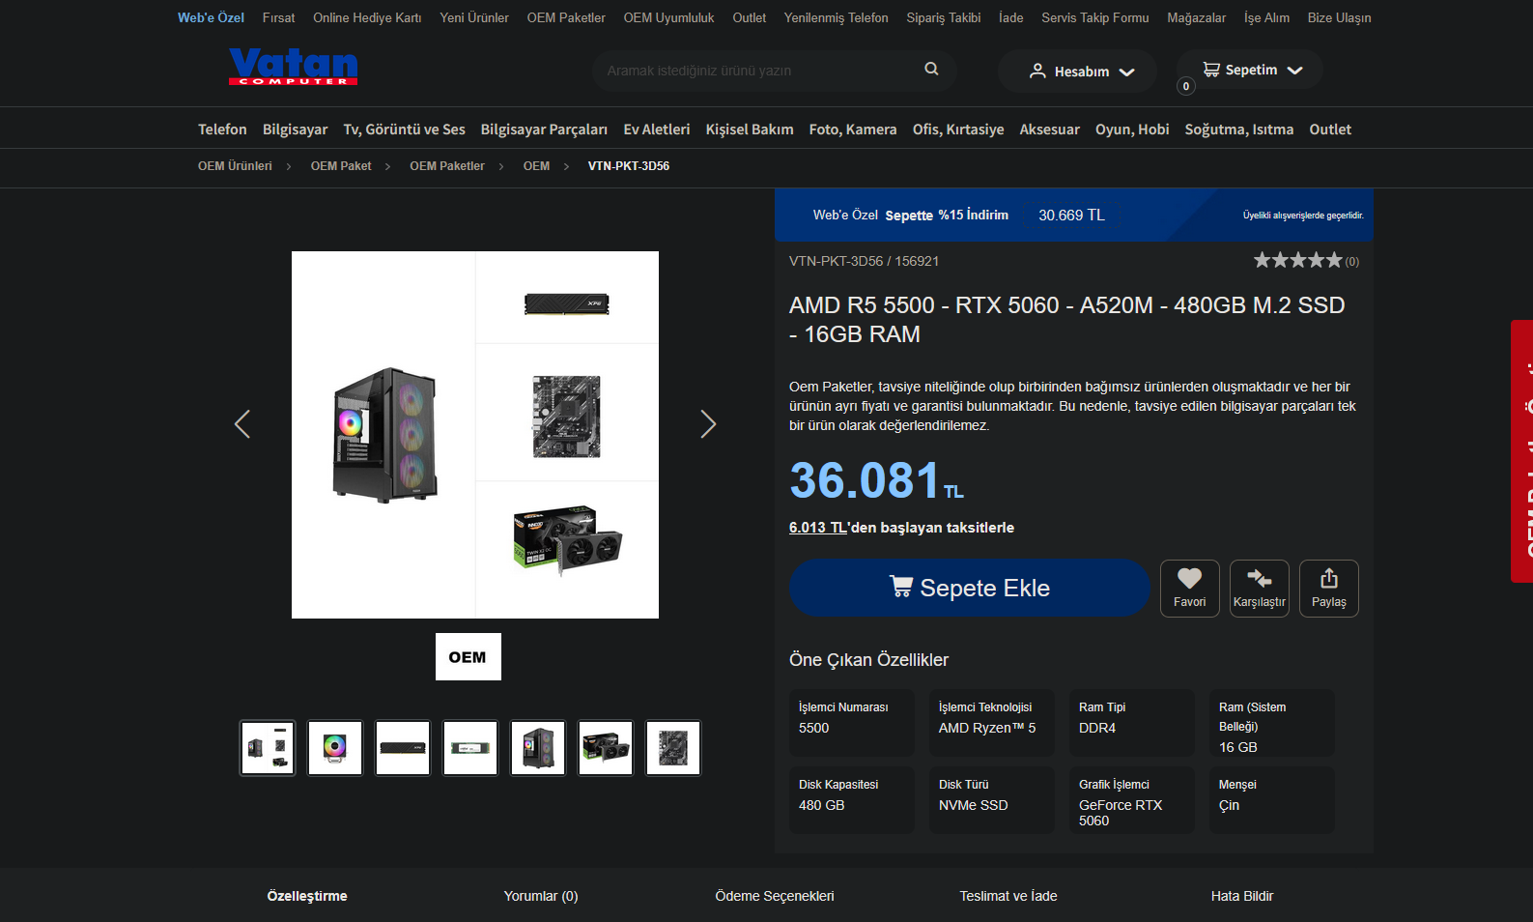Viewport: 1533px width, 922px height.
Task: Select the combined package thumbnail
Action: click(268, 748)
